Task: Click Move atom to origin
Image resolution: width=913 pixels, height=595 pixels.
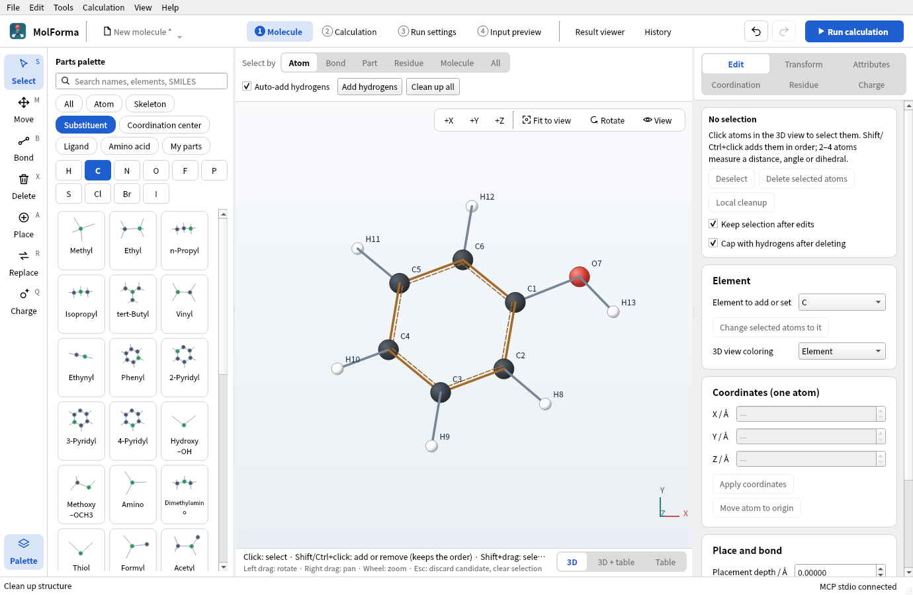Action: click(756, 508)
